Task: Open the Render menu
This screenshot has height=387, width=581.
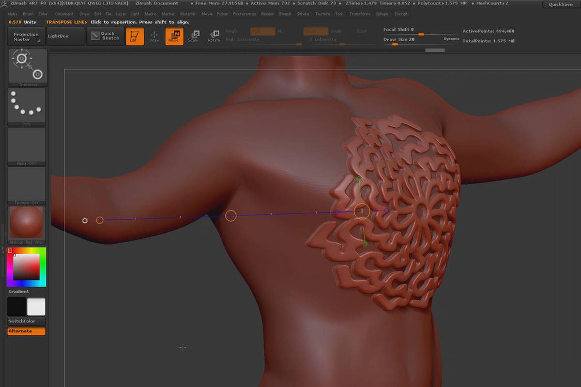Action: click(268, 14)
